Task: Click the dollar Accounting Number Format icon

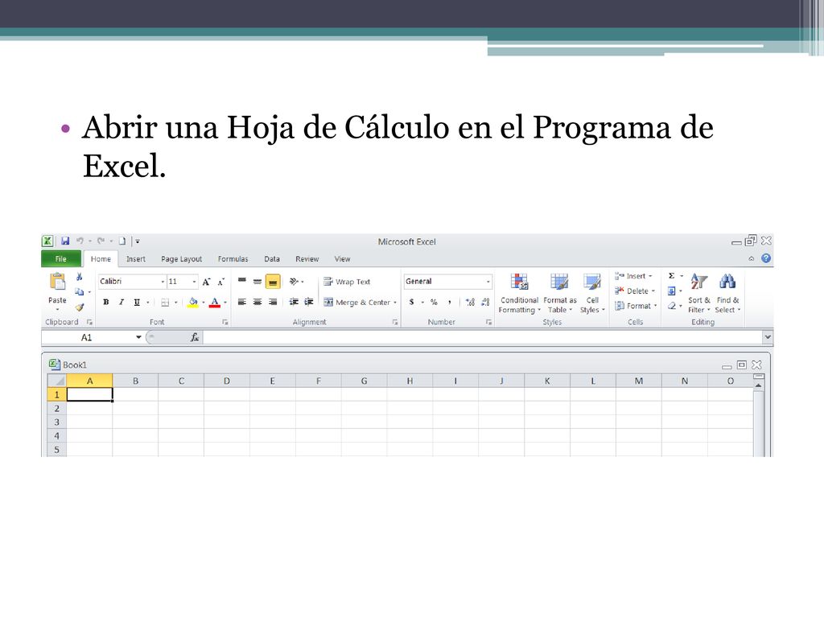Action: (411, 303)
